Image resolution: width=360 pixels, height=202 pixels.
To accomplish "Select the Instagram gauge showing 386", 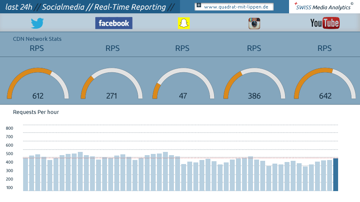I will [x=254, y=84].
